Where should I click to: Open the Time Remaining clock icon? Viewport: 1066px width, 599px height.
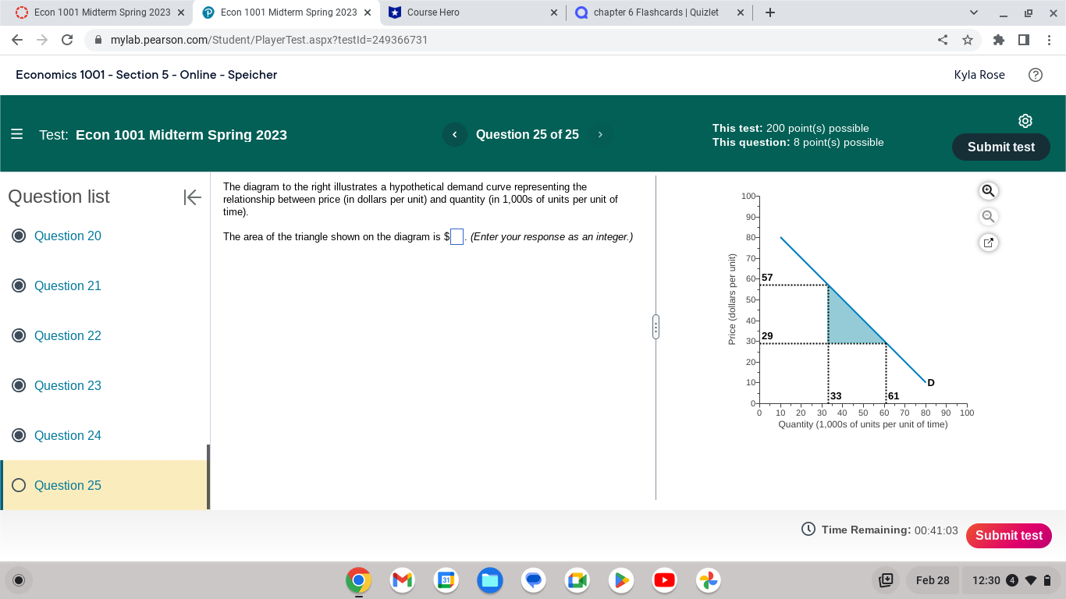(808, 529)
